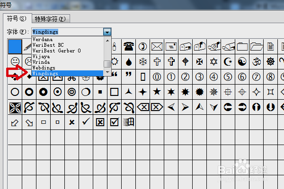Viewport: 284px width, 189px height.
Task: Select Vijaya in the font list
Action: coord(41,56)
